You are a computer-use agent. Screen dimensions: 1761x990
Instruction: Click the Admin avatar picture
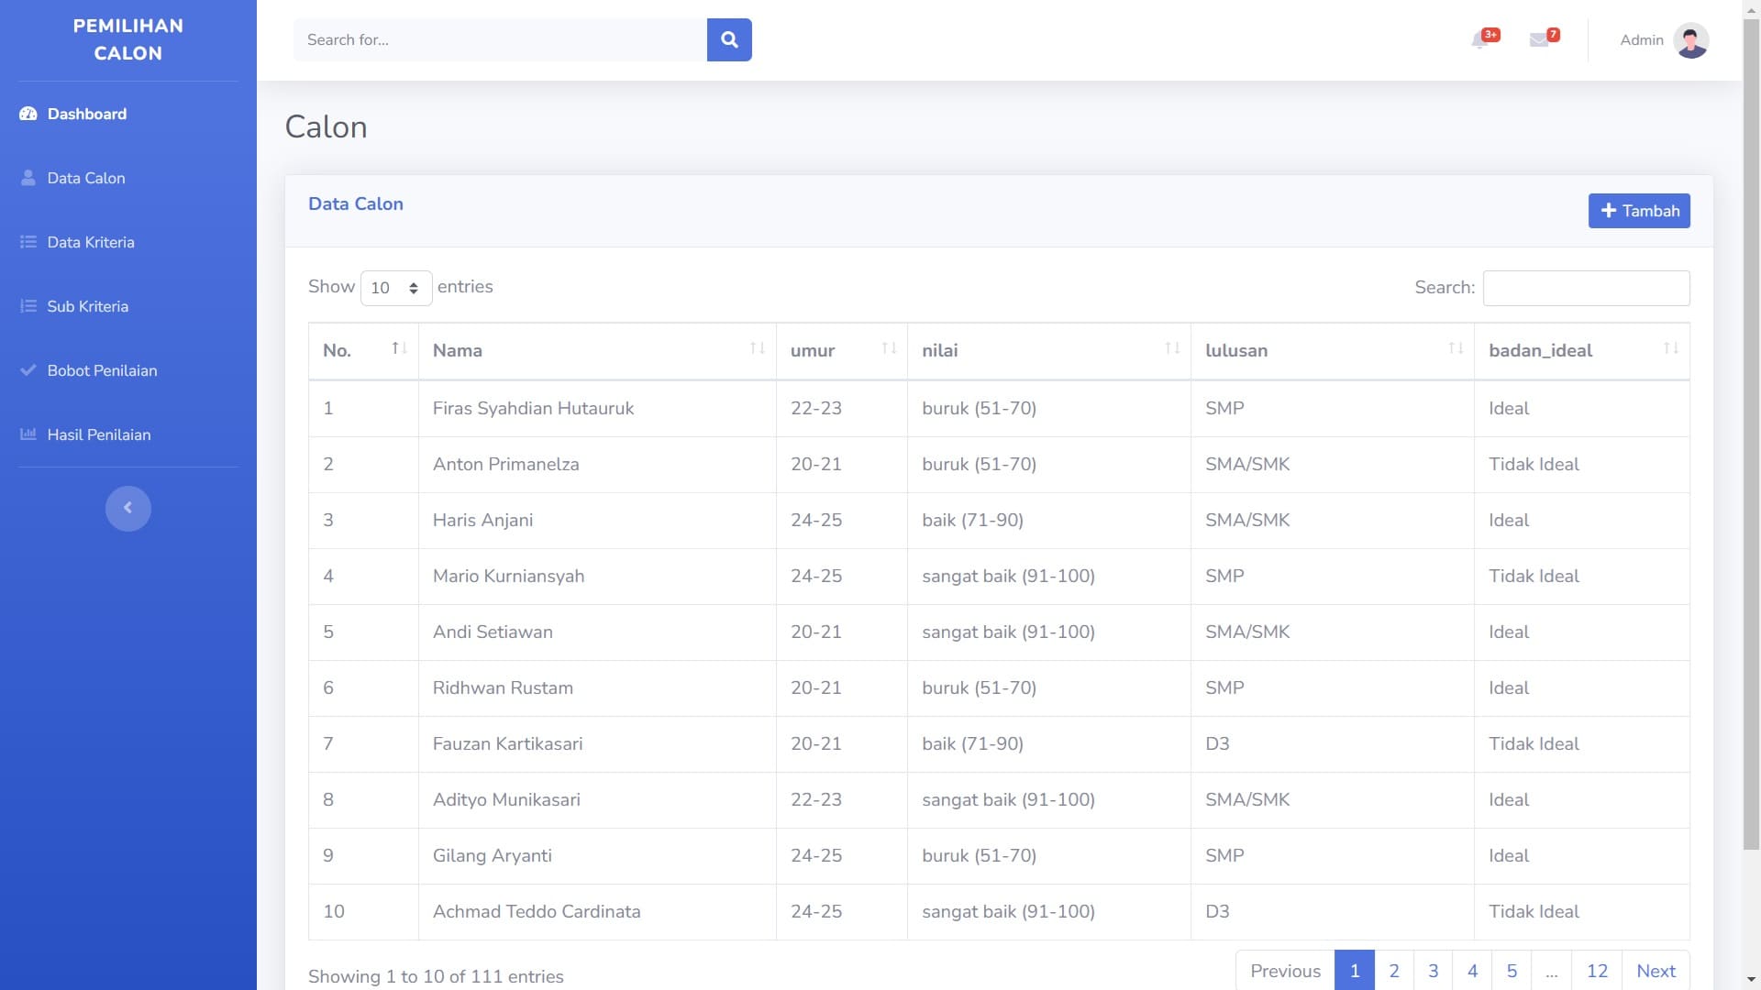tap(1690, 40)
